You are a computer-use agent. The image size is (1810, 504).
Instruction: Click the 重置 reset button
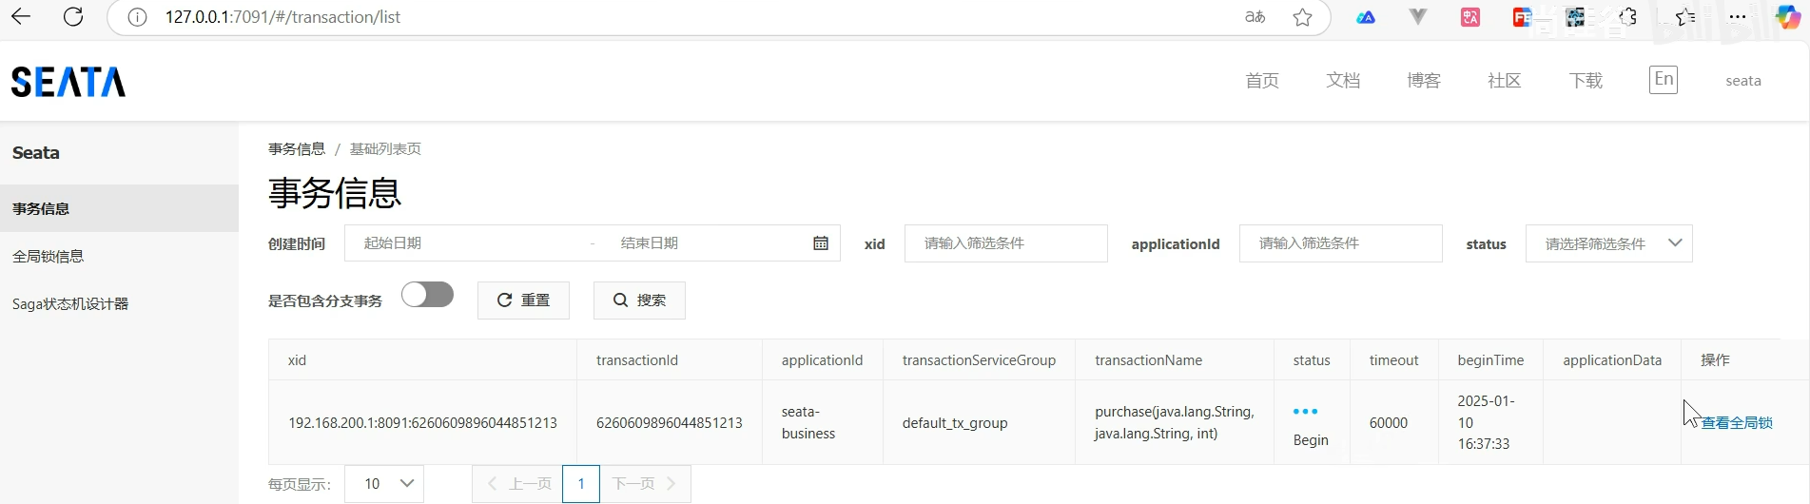tap(523, 300)
